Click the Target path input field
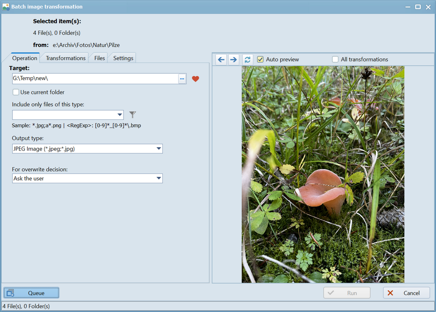This screenshot has width=436, height=312. pos(95,79)
